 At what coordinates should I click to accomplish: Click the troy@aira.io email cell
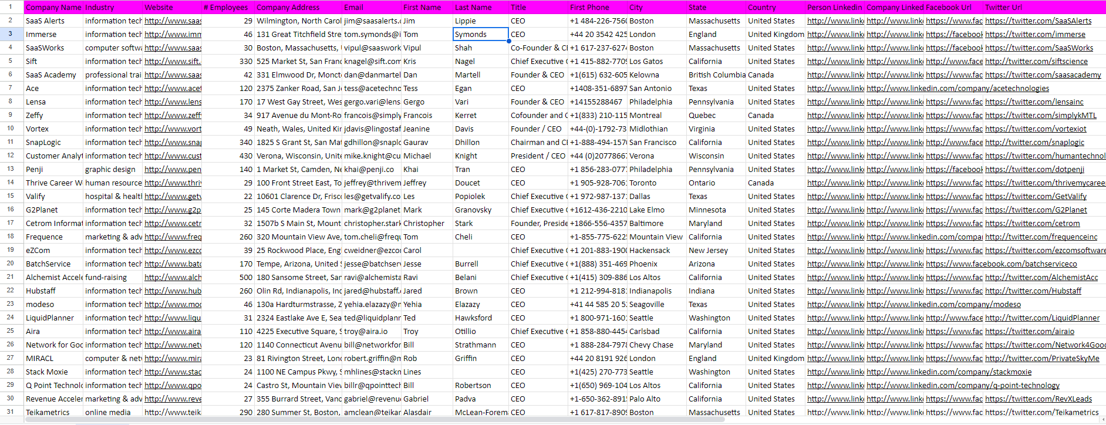click(x=372, y=331)
